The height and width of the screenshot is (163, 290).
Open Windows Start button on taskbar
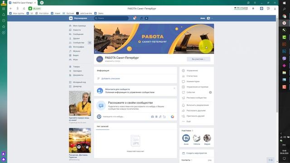284,3
